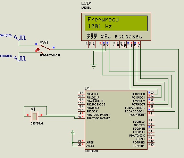Click the PD2/INT0 pin on U1

pyautogui.click(x=151, y=129)
